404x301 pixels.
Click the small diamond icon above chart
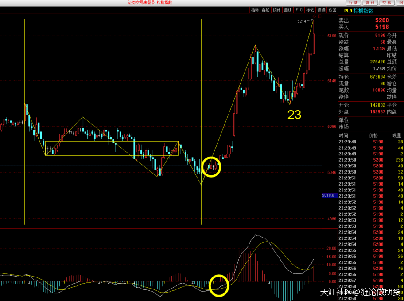pos(314,16)
